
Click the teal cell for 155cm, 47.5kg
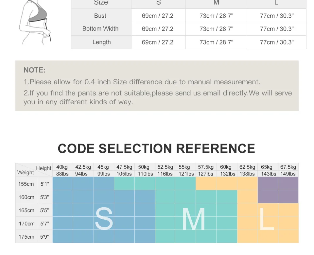(x=124, y=184)
